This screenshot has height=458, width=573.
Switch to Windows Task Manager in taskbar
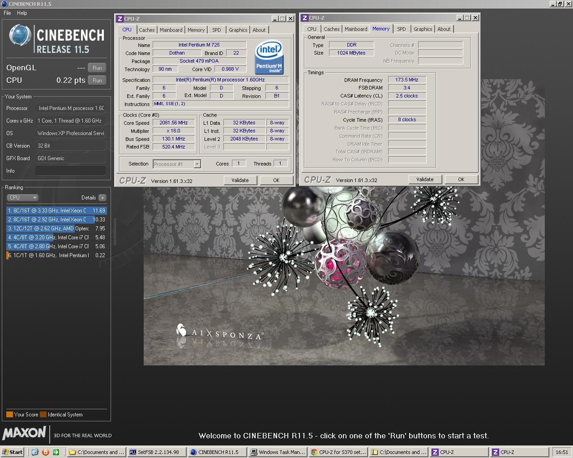point(278,452)
